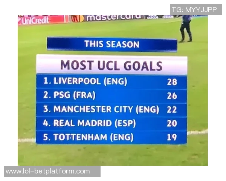Screen dimensions: 226x181
Task: Click the adidas logo on the hoarding
Action: click(153, 17)
